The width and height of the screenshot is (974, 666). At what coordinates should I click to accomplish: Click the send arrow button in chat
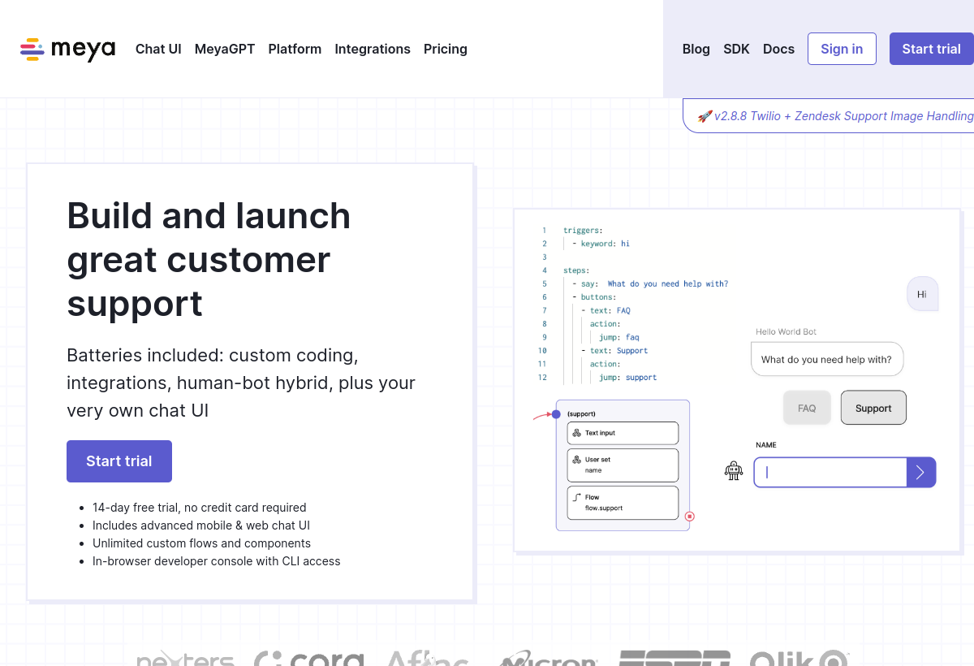(x=921, y=472)
